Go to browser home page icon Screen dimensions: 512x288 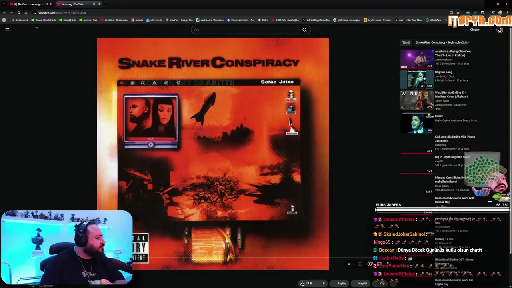coord(26,12)
